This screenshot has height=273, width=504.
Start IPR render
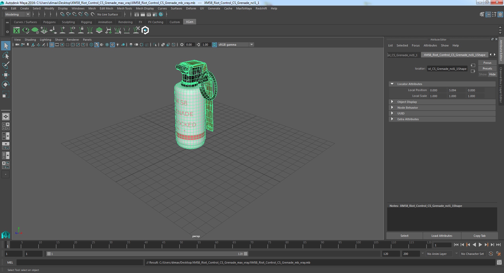149,14
